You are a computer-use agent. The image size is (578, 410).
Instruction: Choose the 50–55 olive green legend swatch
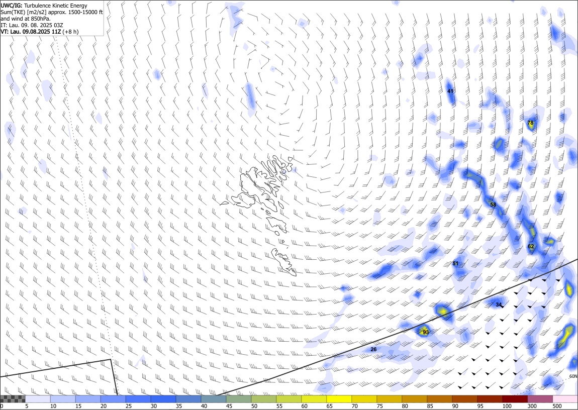coord(263,399)
